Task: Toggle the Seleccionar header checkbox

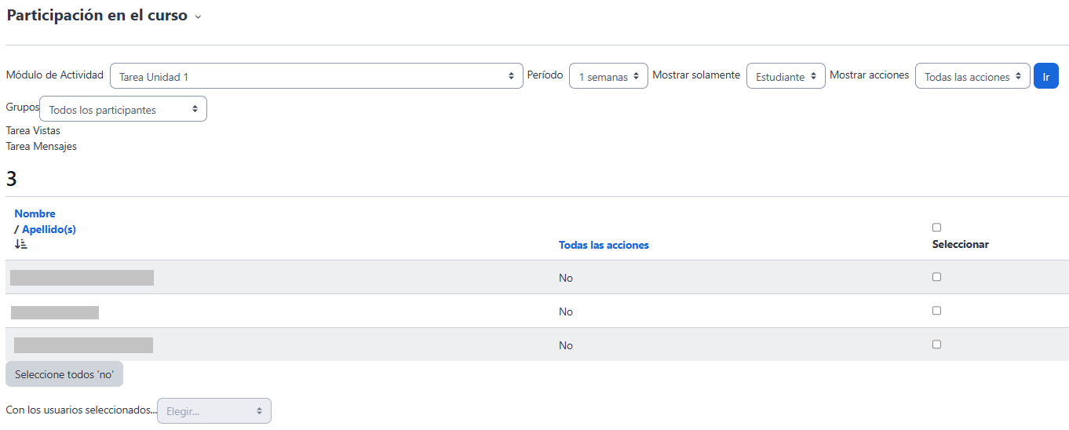Action: (x=936, y=228)
